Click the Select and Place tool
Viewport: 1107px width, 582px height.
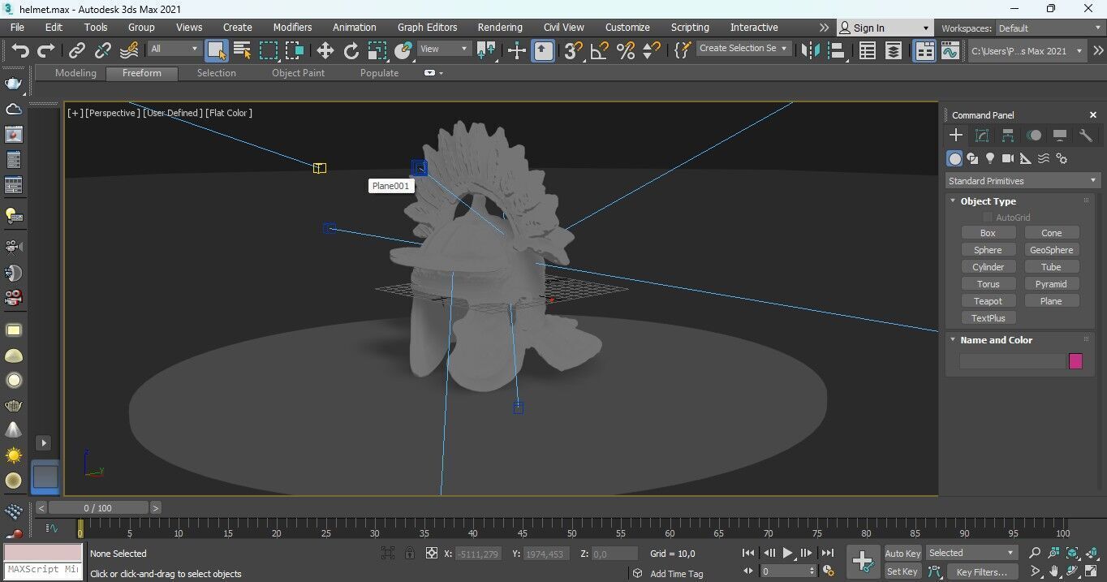point(403,51)
